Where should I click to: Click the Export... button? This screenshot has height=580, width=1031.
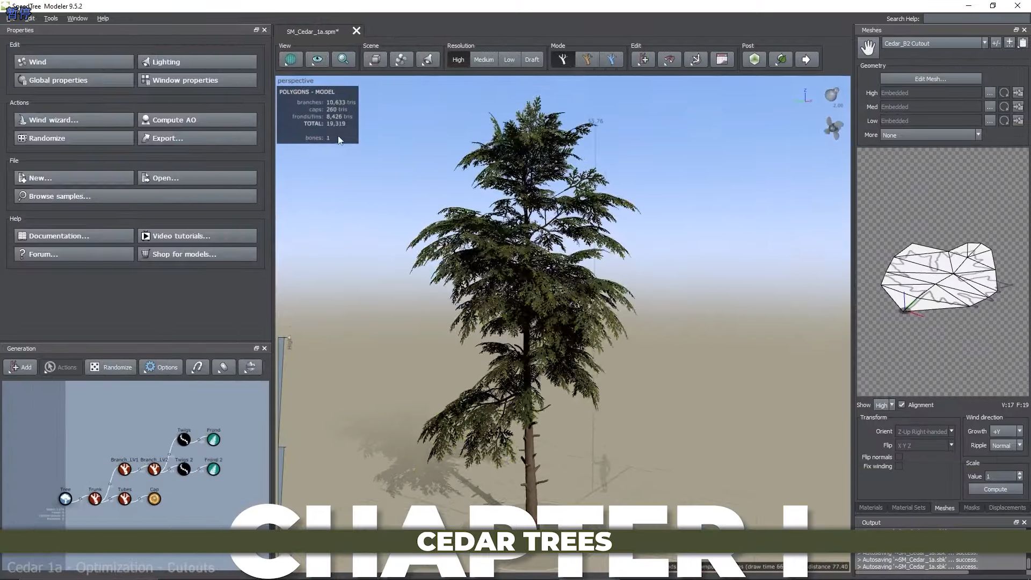pos(198,138)
